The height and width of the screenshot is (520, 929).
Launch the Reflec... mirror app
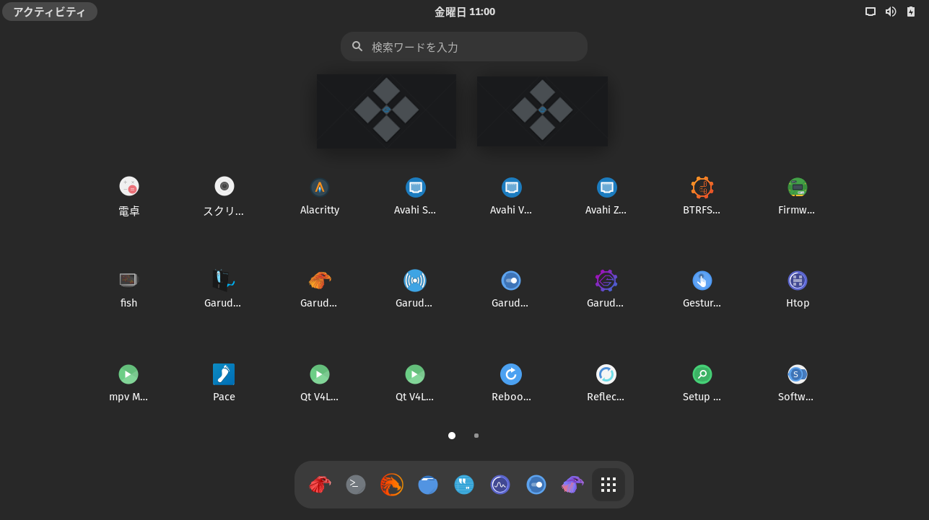tap(606, 382)
